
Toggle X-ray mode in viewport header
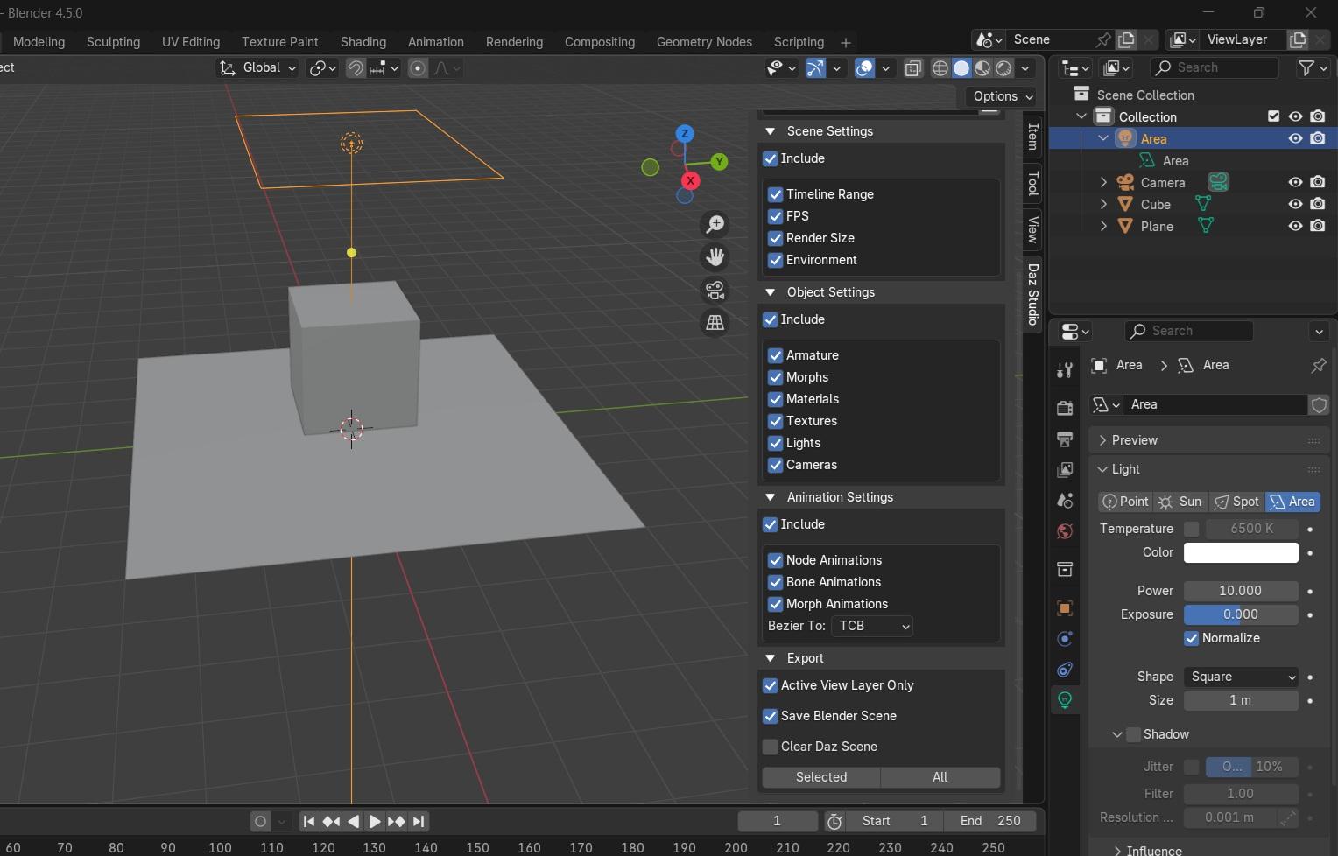pos(912,68)
